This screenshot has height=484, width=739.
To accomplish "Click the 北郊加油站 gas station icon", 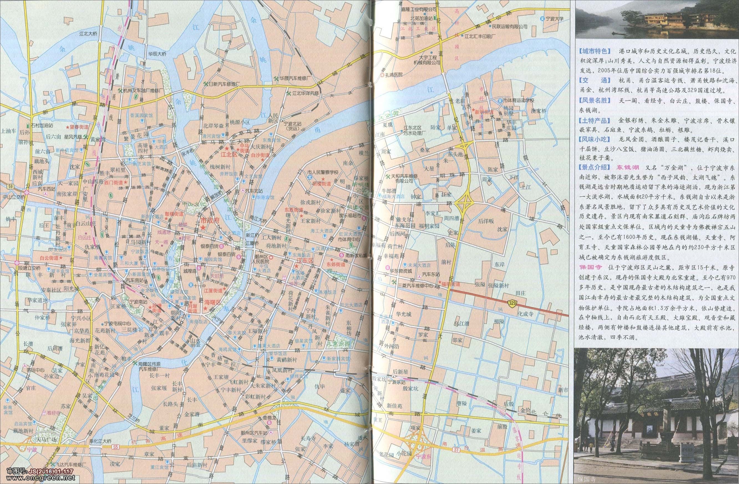I will coord(435,18).
